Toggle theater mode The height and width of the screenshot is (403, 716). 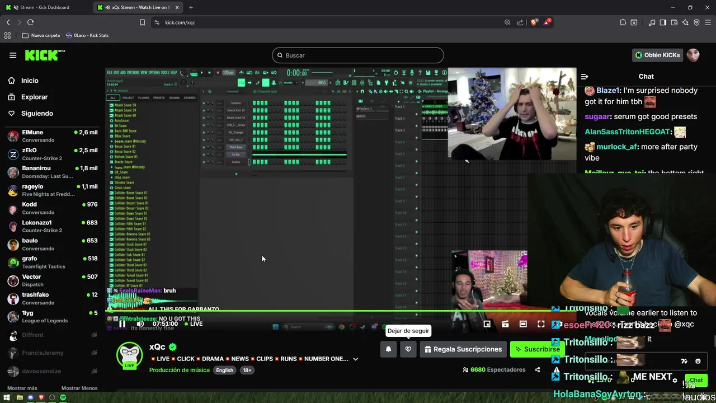[x=523, y=324]
